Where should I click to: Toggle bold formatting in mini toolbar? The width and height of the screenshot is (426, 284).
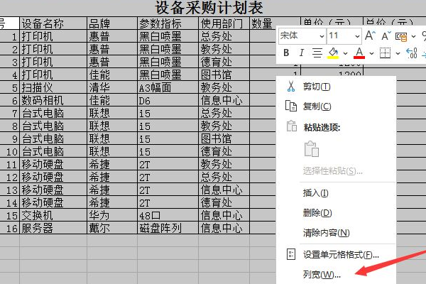point(286,53)
